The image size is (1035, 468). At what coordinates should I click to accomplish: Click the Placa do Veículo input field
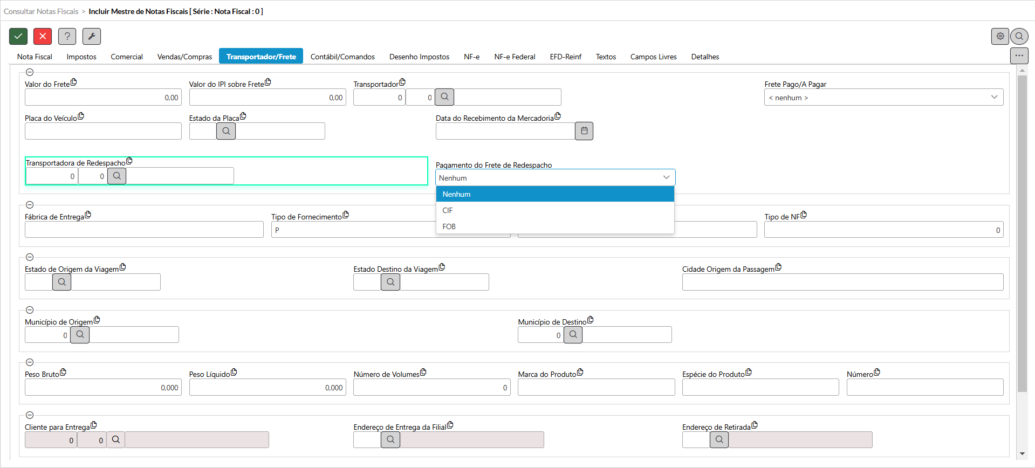point(103,131)
